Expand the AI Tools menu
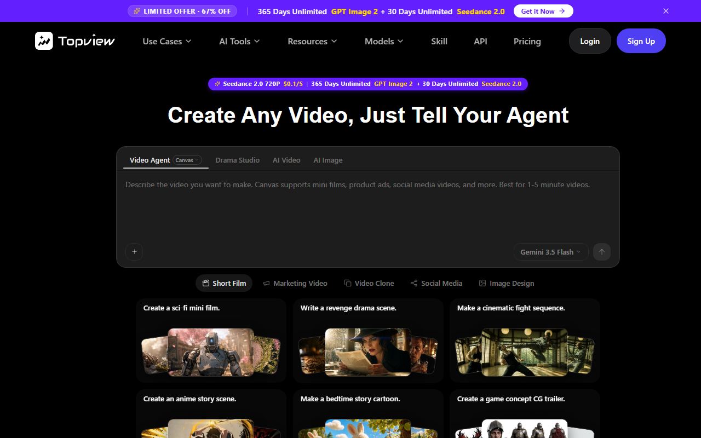The height and width of the screenshot is (438, 701). [x=239, y=41]
